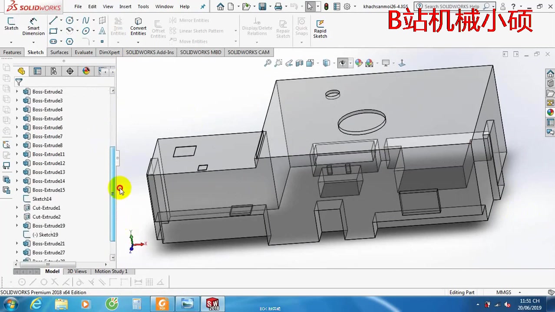Switch to the Motion Study 1 tab

pos(111,271)
